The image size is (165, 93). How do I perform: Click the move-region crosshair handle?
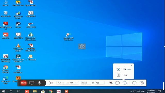(82, 47)
